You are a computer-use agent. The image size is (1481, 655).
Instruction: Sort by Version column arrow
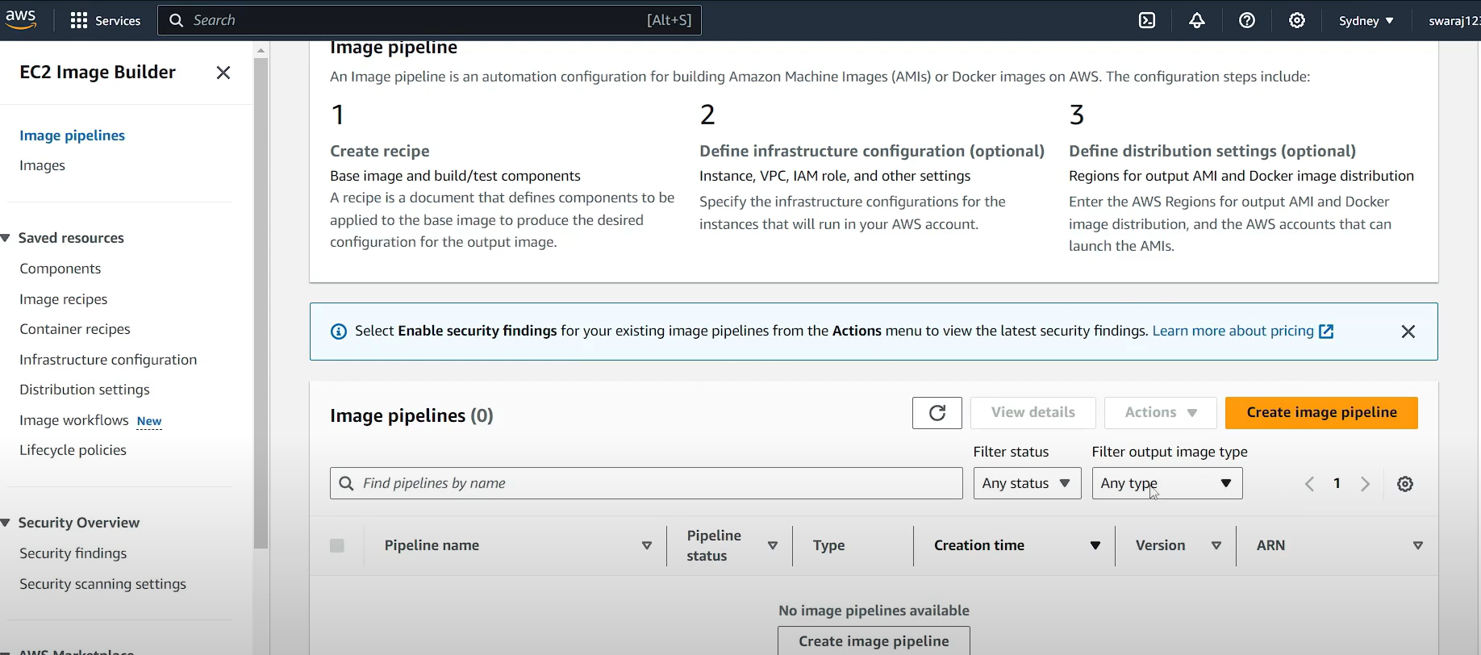1216,546
